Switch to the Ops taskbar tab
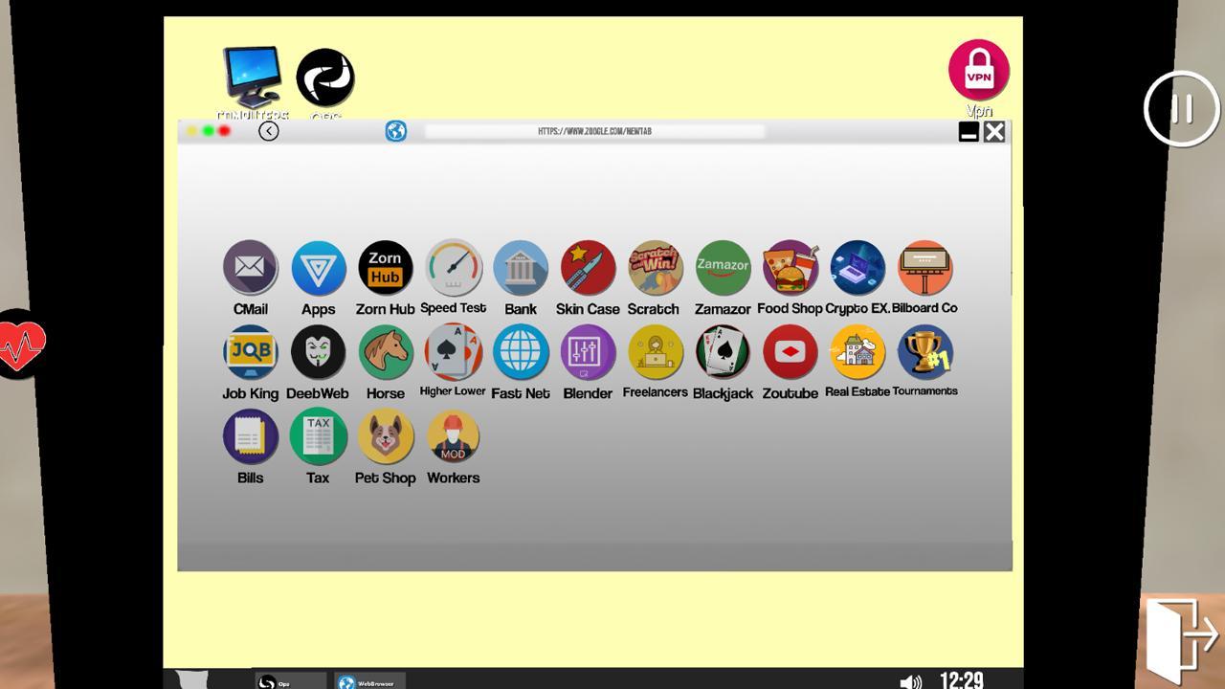The image size is (1225, 689). 290,682
